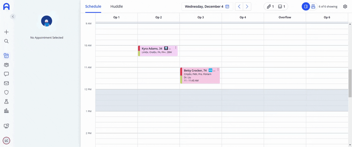The height and width of the screenshot is (147, 352).
Task: Select the Schedule tab
Action: tap(93, 7)
